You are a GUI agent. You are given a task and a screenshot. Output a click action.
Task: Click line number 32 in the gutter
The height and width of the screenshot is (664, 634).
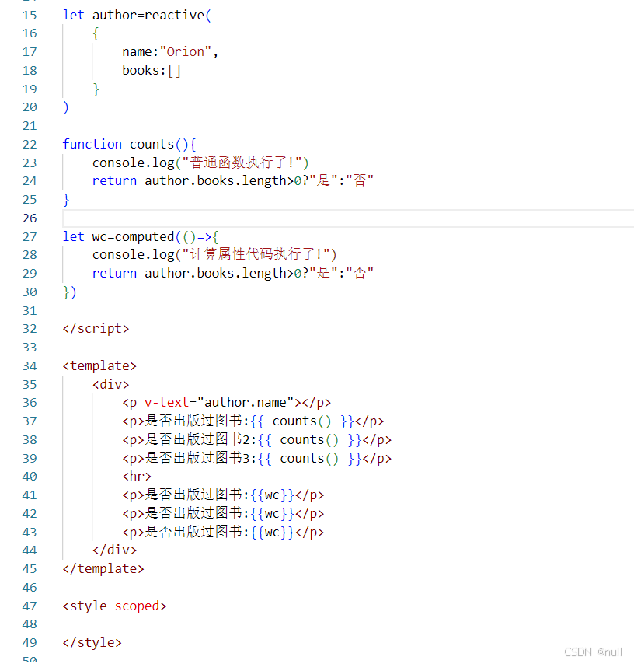tap(30, 329)
